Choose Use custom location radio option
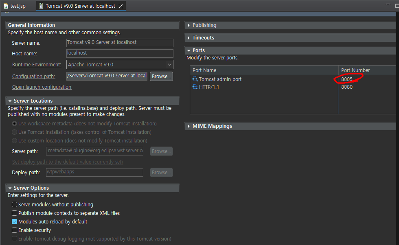The image size is (399, 245). tap(15, 140)
